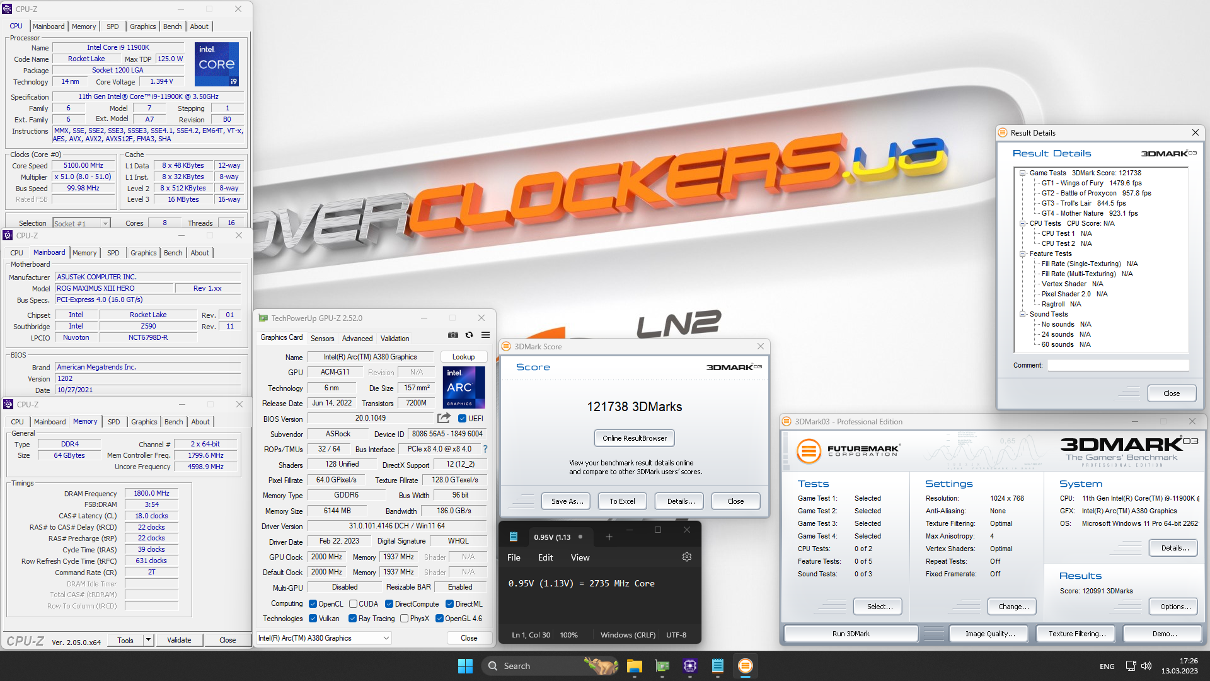1210x681 pixels.
Task: Open Notepad settings gear icon
Action: point(687,557)
